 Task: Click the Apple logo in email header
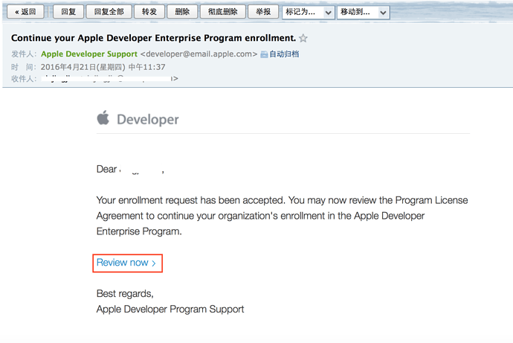pyautogui.click(x=103, y=118)
